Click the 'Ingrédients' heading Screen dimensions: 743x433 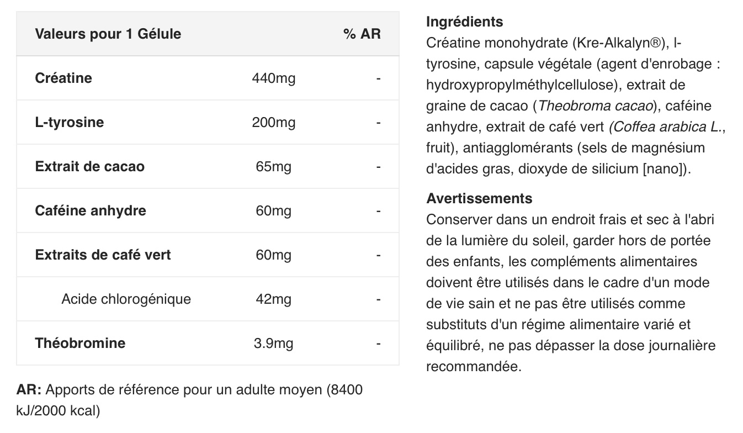pyautogui.click(x=465, y=22)
